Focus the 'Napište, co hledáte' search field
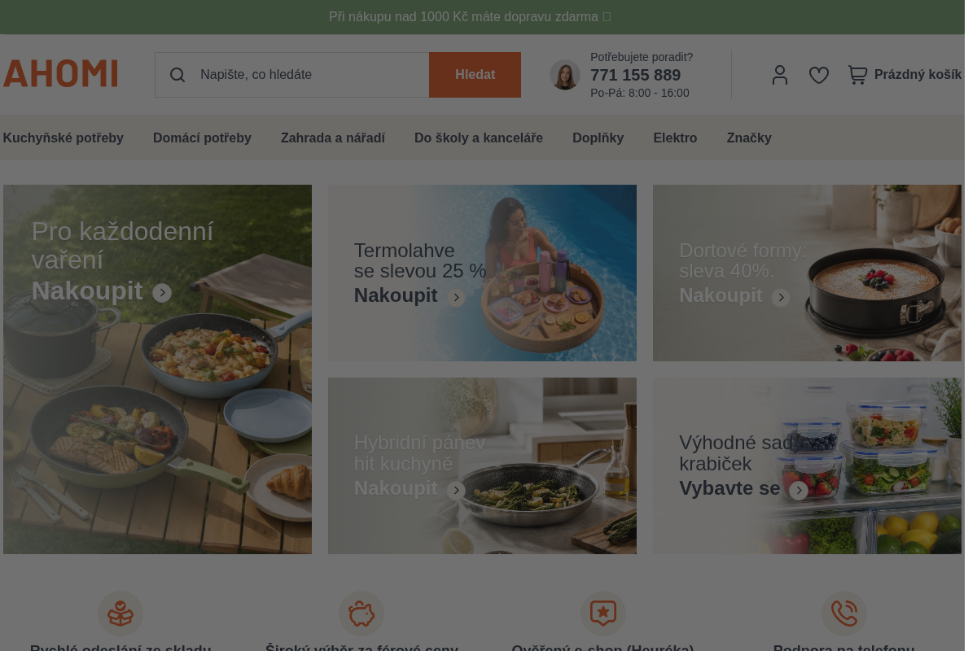 pos(292,75)
